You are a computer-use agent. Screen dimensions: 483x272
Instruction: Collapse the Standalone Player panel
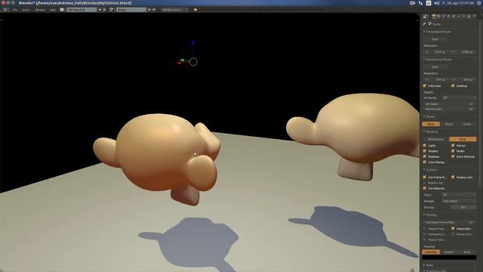coord(424,59)
